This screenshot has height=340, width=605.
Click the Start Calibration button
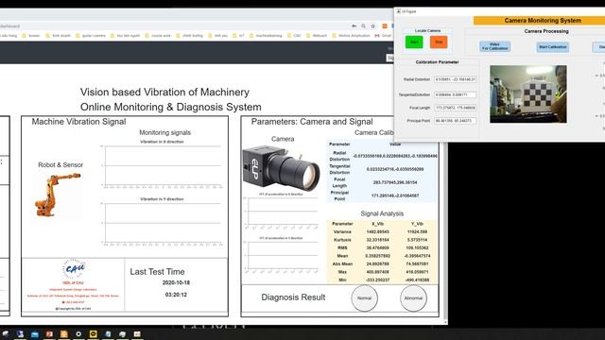pyautogui.click(x=552, y=47)
